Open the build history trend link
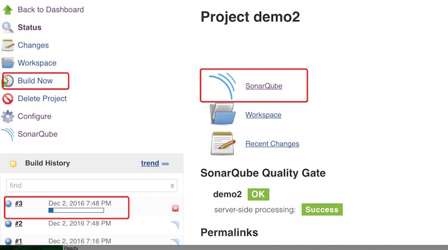Screen dimensions: 448x250 point(150,163)
